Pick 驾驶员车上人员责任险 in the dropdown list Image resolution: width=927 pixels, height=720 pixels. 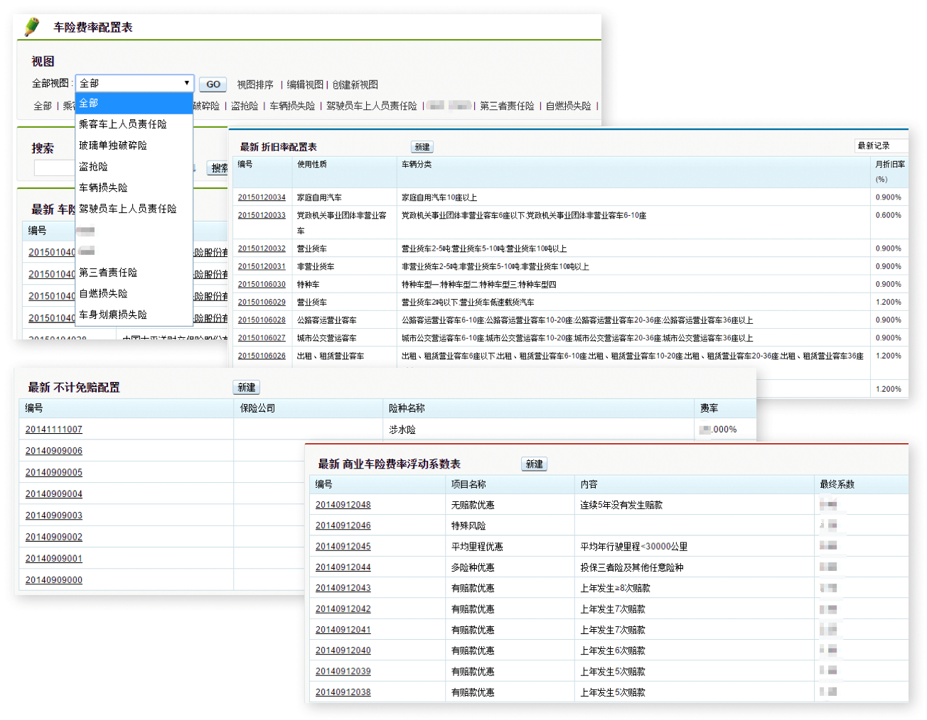click(x=134, y=209)
